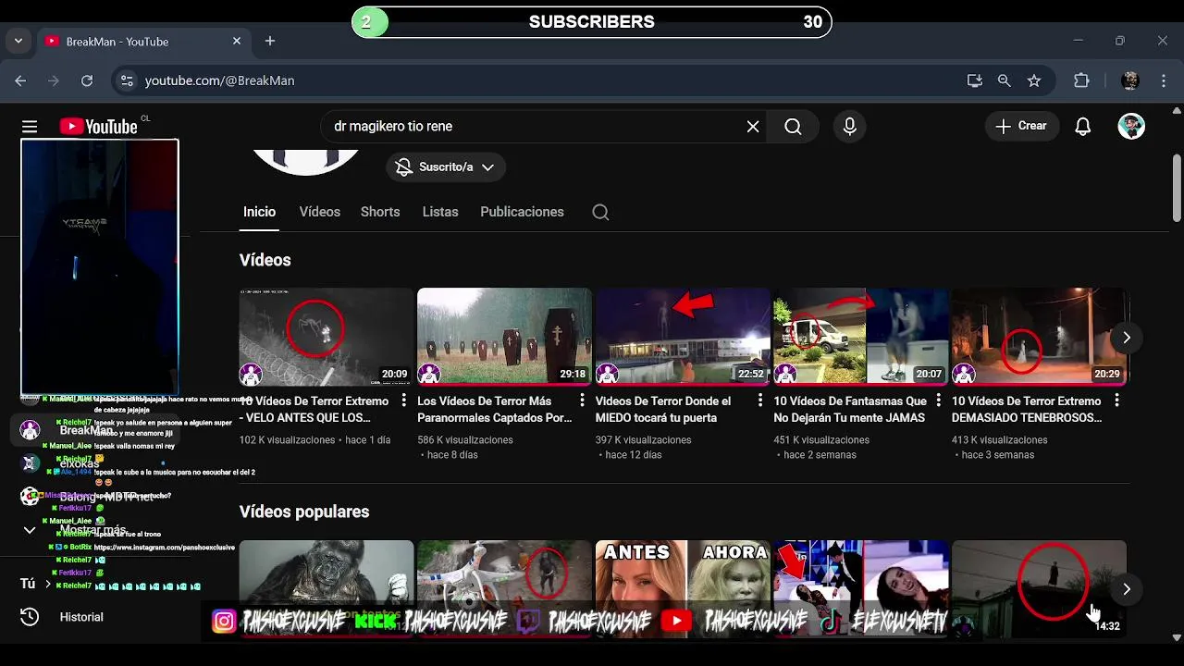Bookmark this page with the star
The height and width of the screenshot is (666, 1184).
(1034, 81)
